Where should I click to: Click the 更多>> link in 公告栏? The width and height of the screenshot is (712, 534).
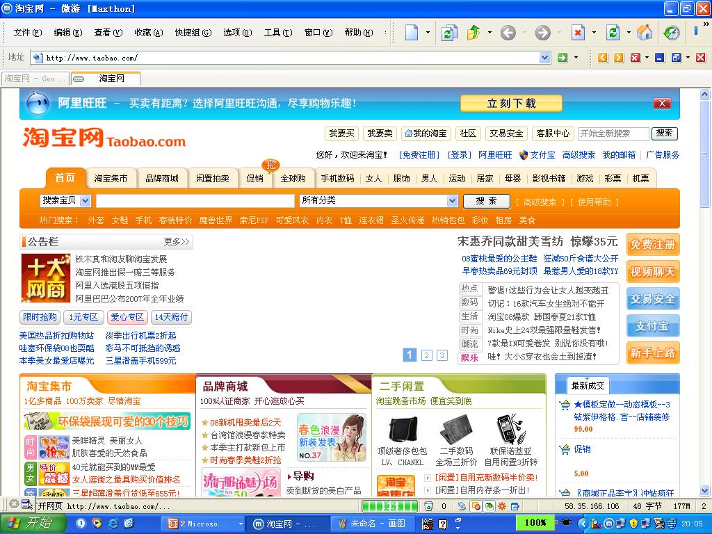pyautogui.click(x=176, y=241)
